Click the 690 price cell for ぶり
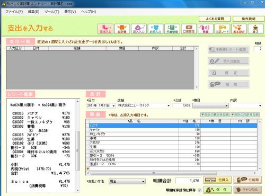The height and width of the screenshot is (196, 265). coord(190,151)
